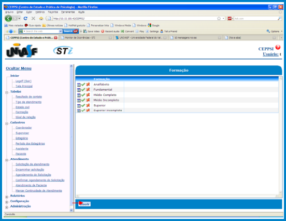Open the Arquivo menu
The height and width of the screenshot is (221, 286).
coord(9,12)
